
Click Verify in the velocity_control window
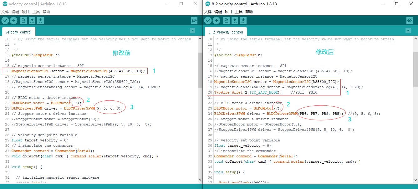(5, 20)
